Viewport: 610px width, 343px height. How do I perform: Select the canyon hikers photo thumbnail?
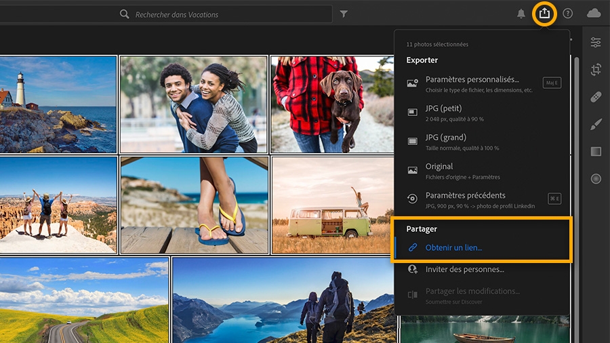click(x=58, y=205)
